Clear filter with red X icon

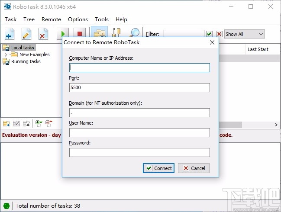[219, 34]
